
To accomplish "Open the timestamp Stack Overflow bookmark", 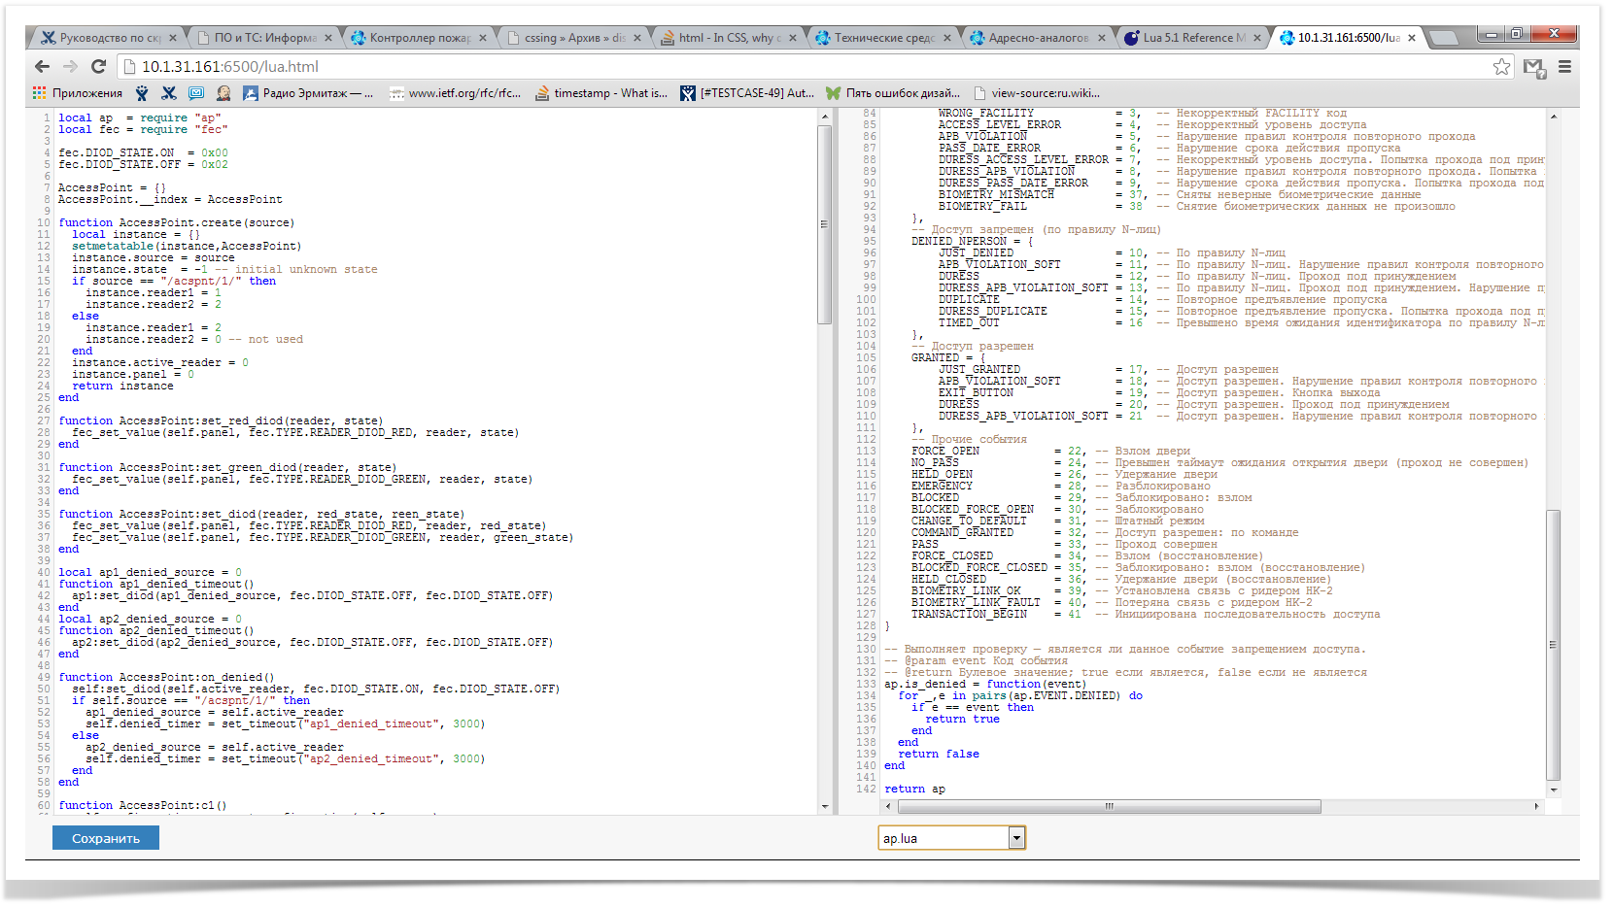I will tap(601, 93).
